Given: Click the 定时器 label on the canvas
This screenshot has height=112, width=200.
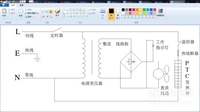Looking at the screenshot, I should click(x=57, y=35).
